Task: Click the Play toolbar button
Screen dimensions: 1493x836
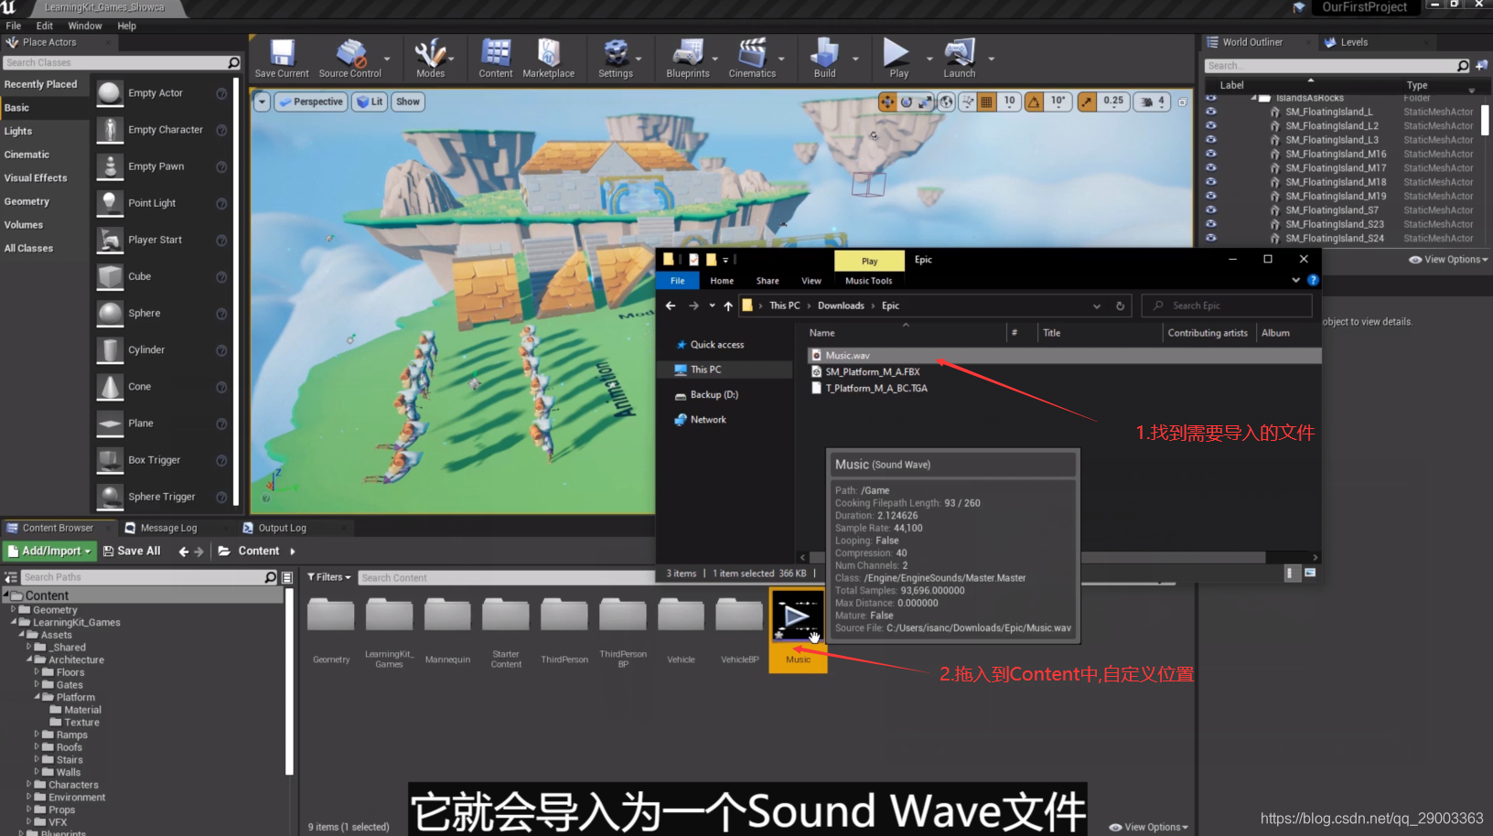Action: [x=897, y=59]
